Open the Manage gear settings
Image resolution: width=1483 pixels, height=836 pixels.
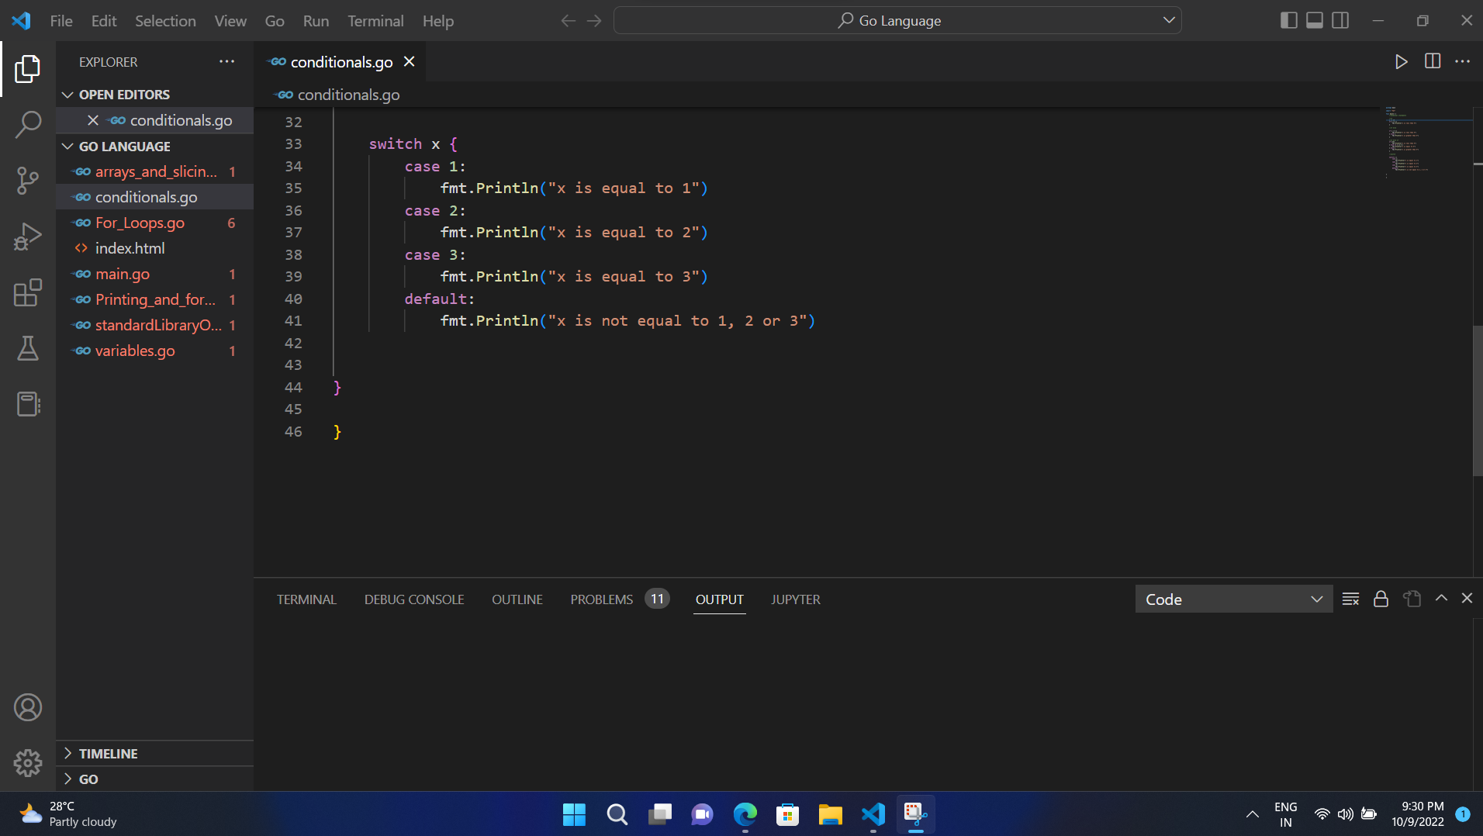[x=28, y=763]
